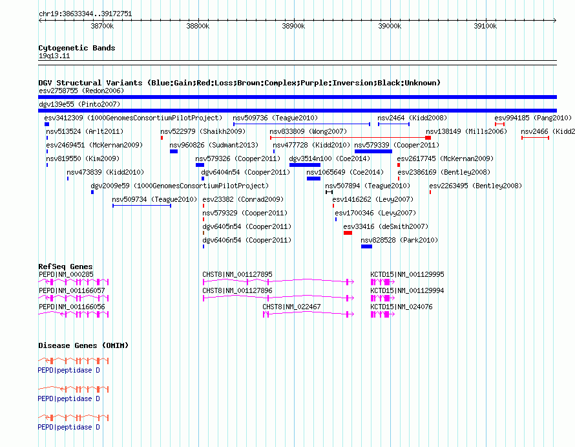Select PEPD|NM_001166057 gene label
Viewport: 575px width, 447px height.
tap(72, 290)
